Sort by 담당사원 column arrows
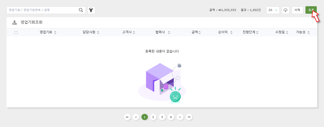The height and width of the screenshot is (127, 324). 98,32
